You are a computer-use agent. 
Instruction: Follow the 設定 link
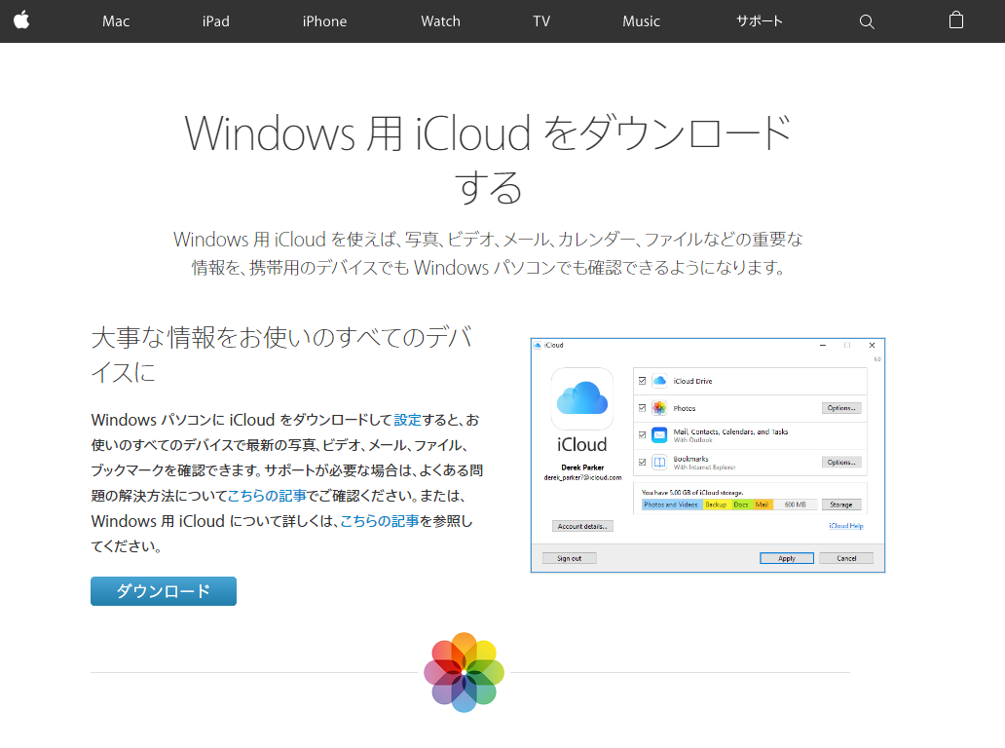click(408, 420)
